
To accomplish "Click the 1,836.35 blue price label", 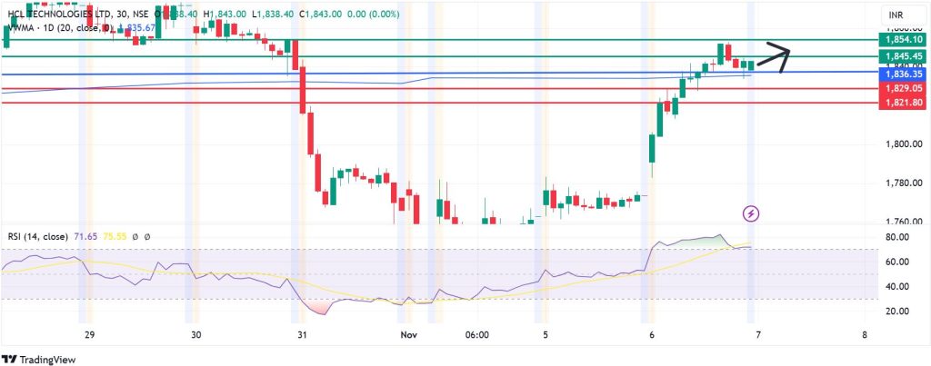I will click(902, 74).
